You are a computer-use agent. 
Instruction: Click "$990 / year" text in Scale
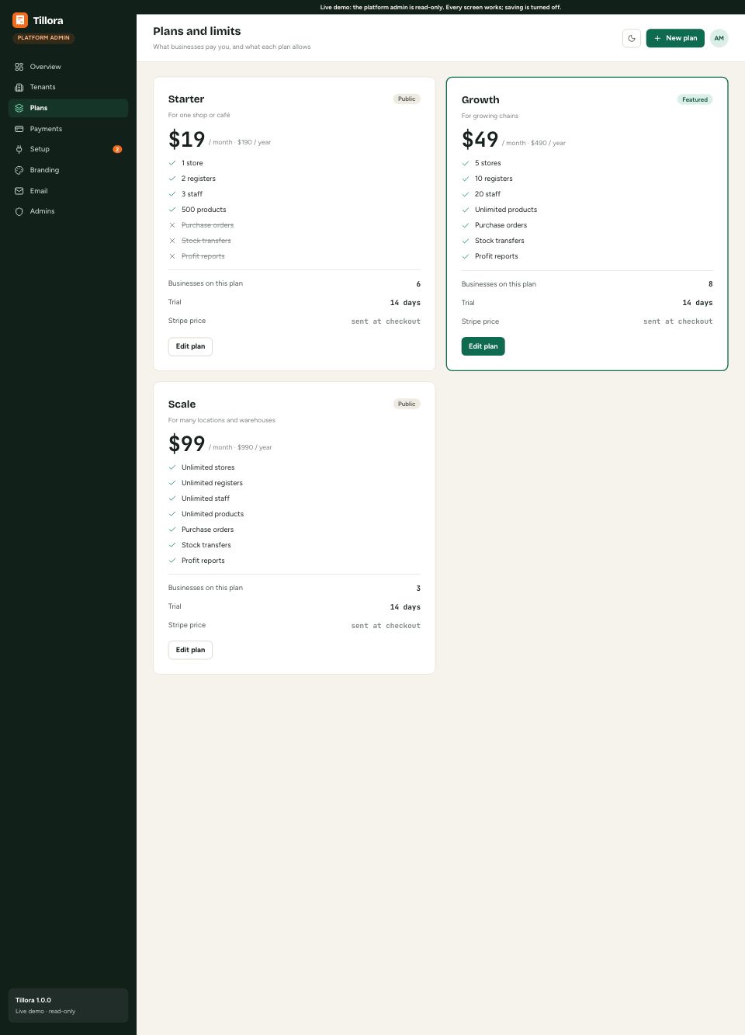pos(255,447)
